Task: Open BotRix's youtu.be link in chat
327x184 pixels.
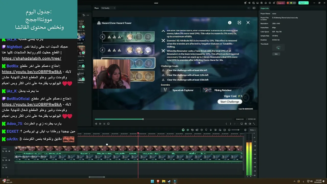Action: (32, 72)
